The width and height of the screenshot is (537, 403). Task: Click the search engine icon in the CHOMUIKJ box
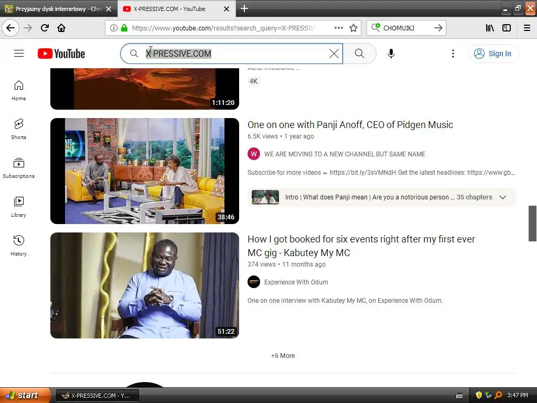375,28
